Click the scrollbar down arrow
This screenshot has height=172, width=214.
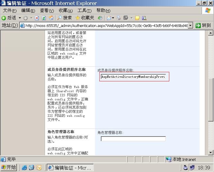[x=210, y=153]
